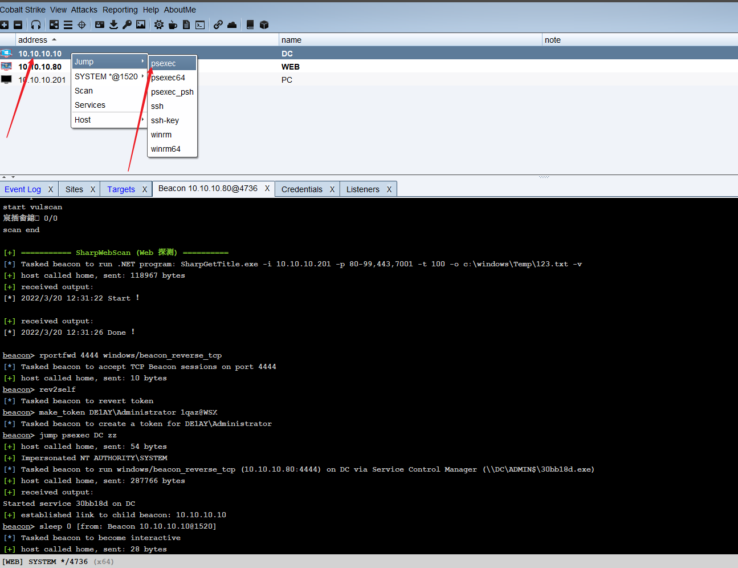
Task: Open the Cobalt Strike menu
Action: click(23, 10)
